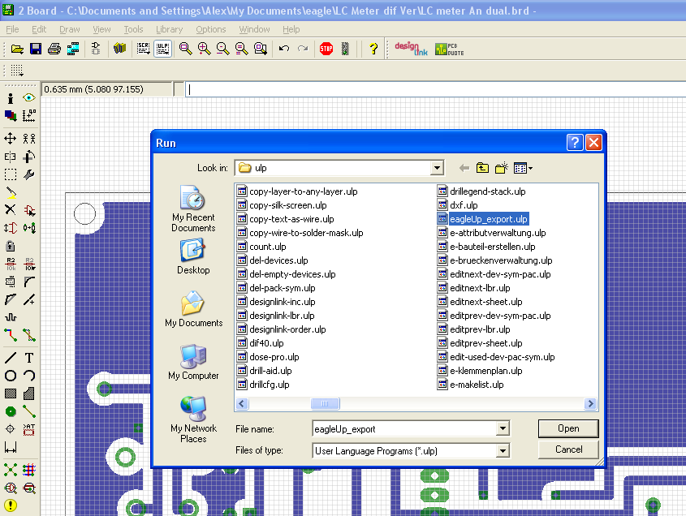Click the ULP run toolbar icon

(x=162, y=49)
